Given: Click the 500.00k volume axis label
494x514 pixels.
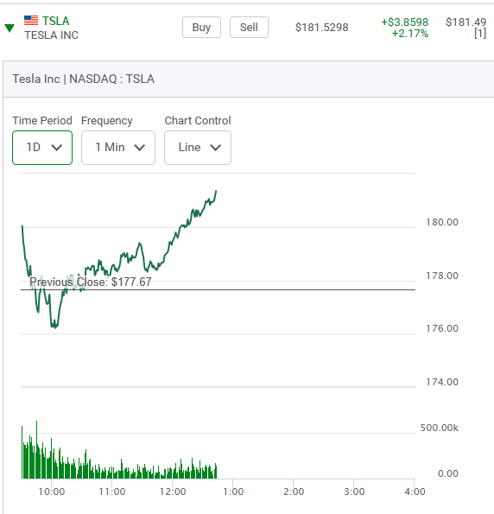Looking at the screenshot, I should [440, 428].
